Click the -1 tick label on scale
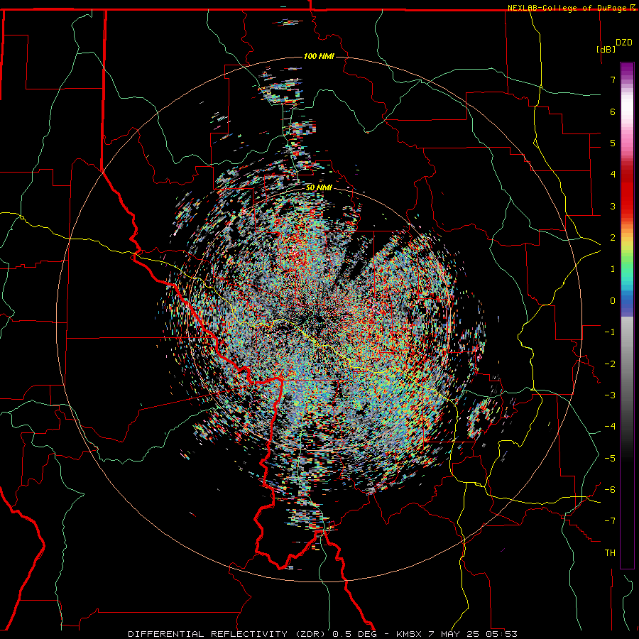Screen dimensions: 639x639 [x=610, y=332]
